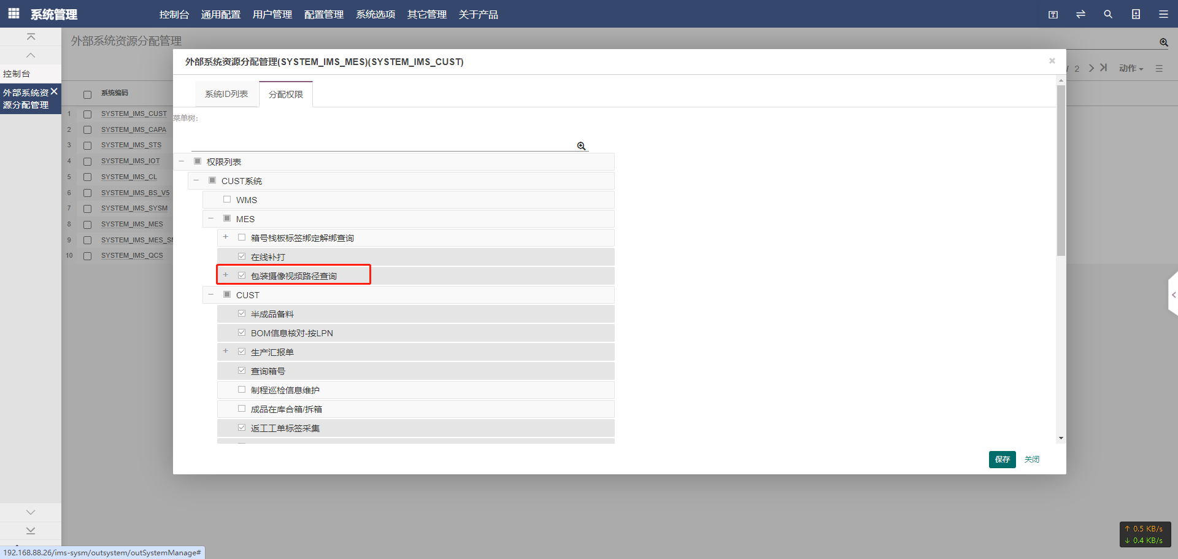Image resolution: width=1178 pixels, height=559 pixels.
Task: Click the switch arrows icon in top bar
Action: (1080, 14)
